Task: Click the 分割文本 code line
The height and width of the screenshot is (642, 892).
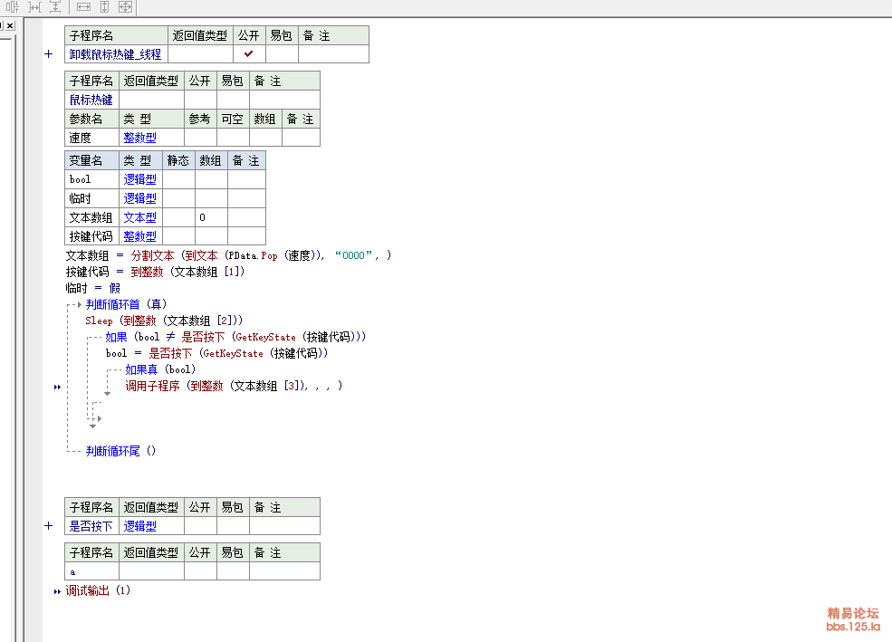Action: (229, 255)
